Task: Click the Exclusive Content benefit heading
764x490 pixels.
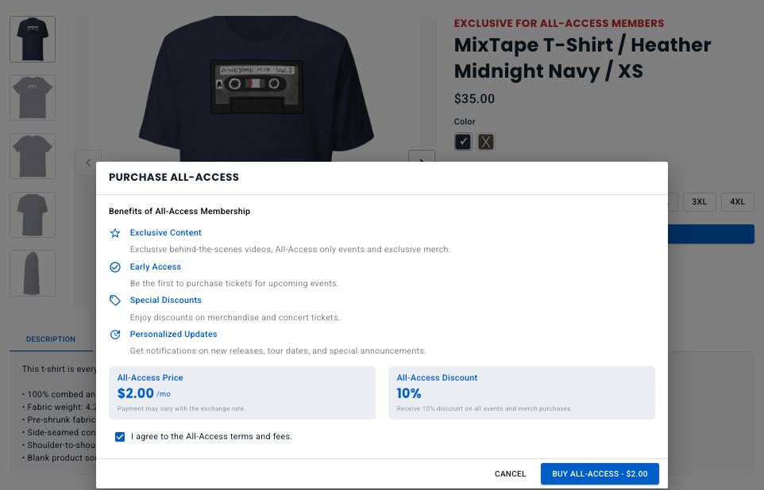Action: [165, 233]
